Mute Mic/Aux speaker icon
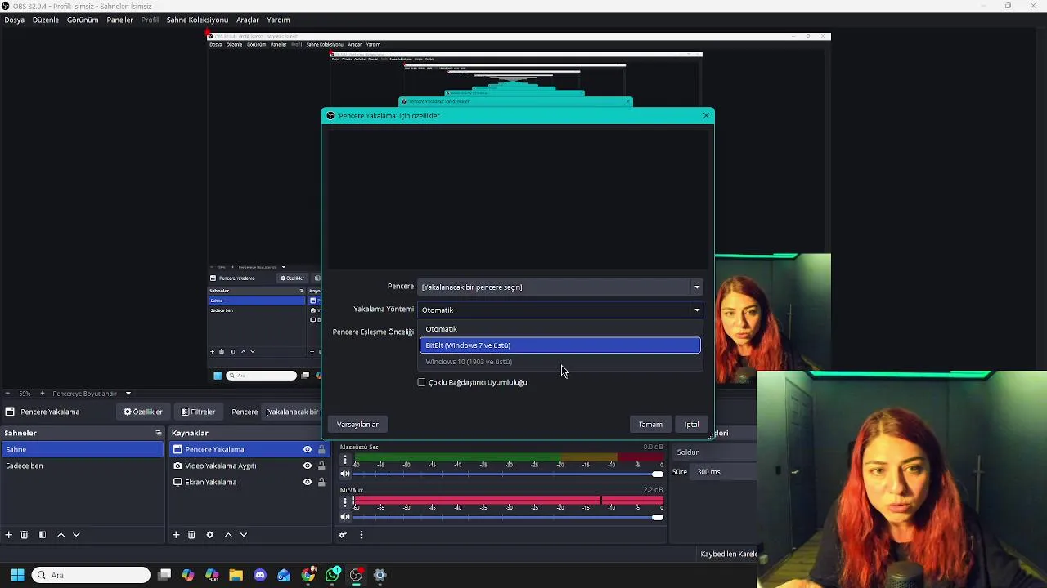Viewport: 1047px width, 588px height. click(x=344, y=517)
